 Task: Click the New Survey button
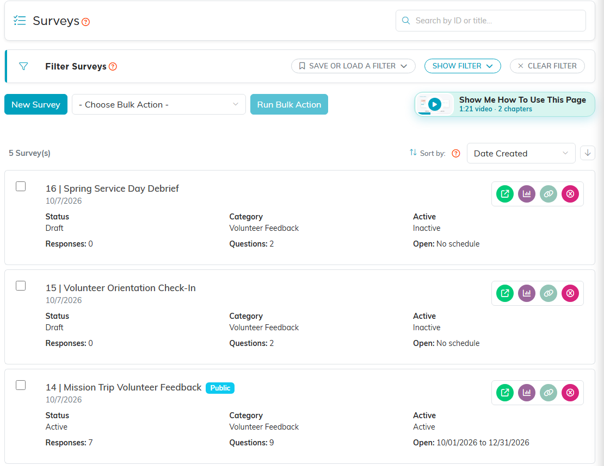pyautogui.click(x=36, y=105)
